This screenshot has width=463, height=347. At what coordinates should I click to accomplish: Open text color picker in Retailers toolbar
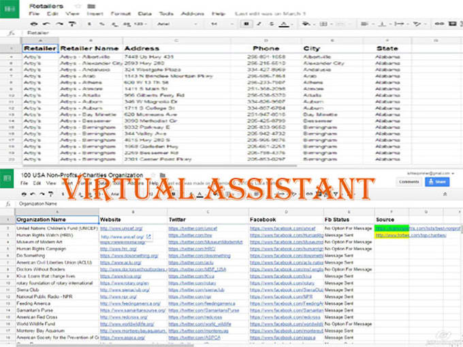tap(284, 24)
